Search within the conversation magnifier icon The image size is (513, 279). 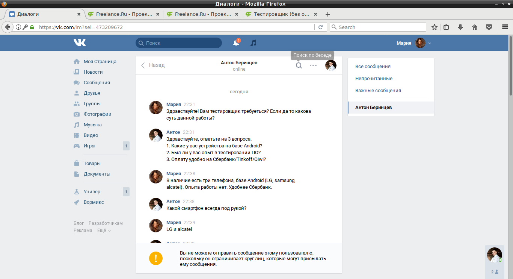click(x=299, y=65)
